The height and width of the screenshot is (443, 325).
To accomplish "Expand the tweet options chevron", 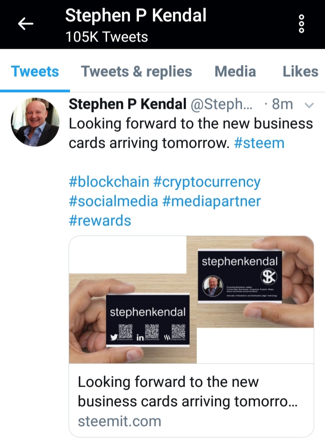I will [x=309, y=105].
